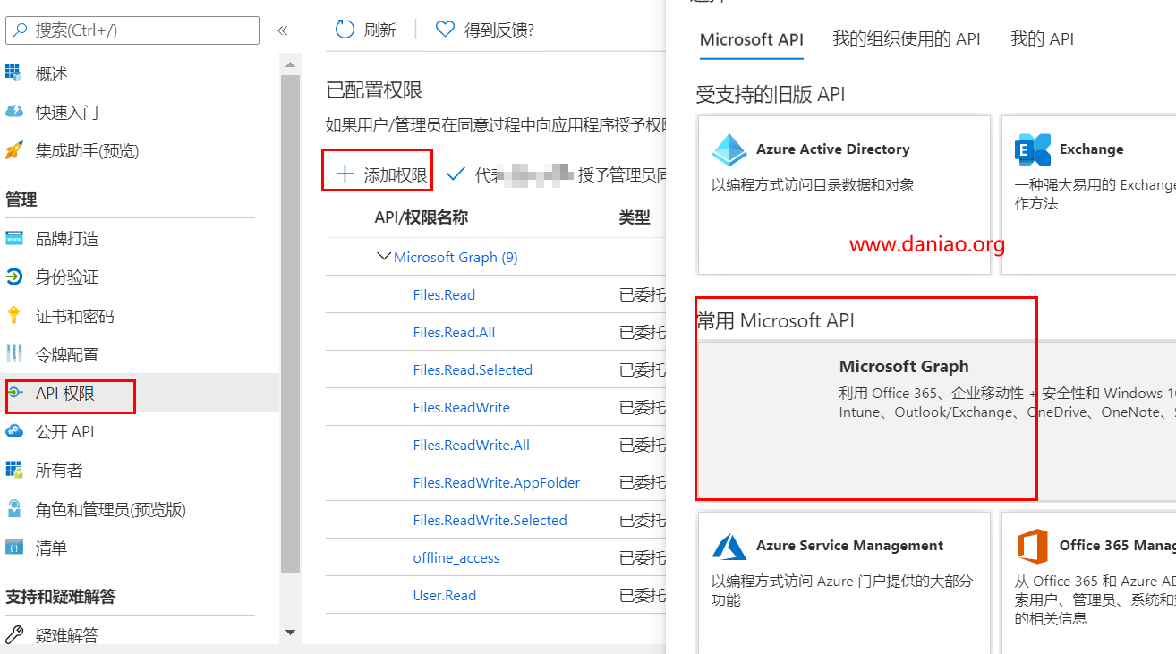The height and width of the screenshot is (654, 1176).
Task: Click the sidebar search input field
Action: [x=132, y=30]
